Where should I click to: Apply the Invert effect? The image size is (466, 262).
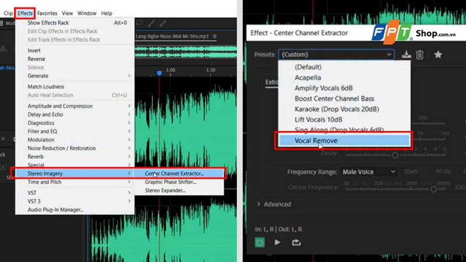point(75,51)
